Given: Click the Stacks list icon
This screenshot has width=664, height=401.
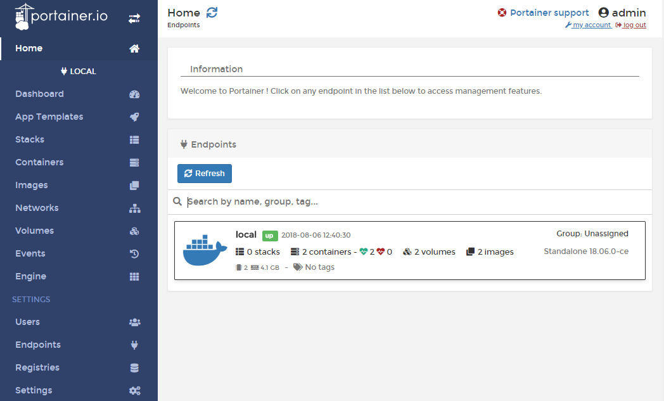Looking at the screenshot, I should [x=134, y=140].
